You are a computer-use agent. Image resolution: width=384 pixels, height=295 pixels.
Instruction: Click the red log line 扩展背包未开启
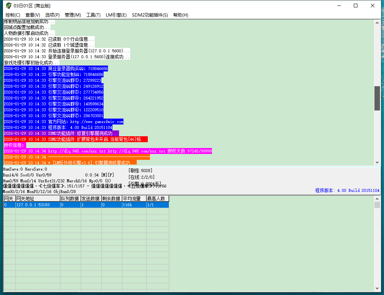(x=76, y=139)
